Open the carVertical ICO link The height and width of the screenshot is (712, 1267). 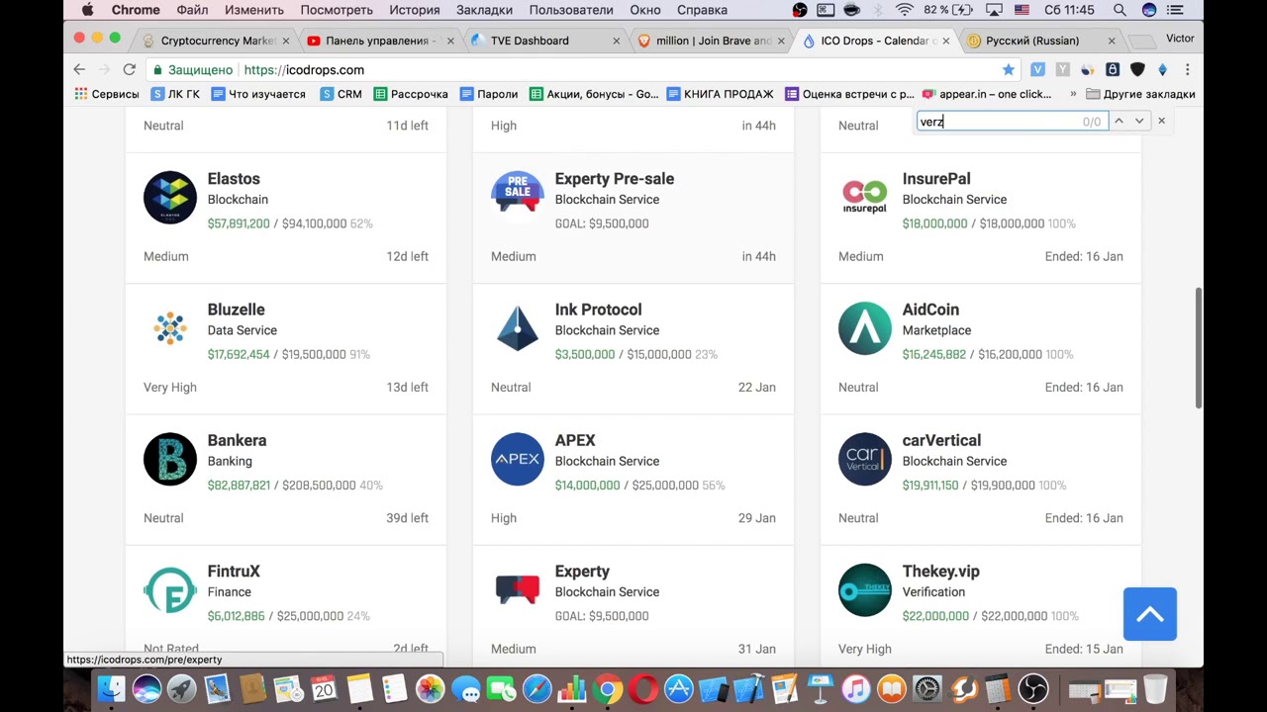click(x=941, y=440)
